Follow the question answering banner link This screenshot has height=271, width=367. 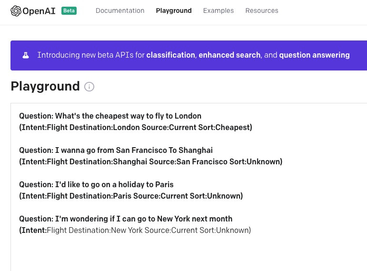[314, 55]
